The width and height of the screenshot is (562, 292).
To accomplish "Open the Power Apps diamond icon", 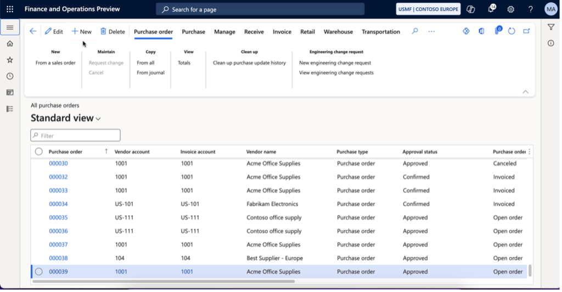I will pos(466,31).
